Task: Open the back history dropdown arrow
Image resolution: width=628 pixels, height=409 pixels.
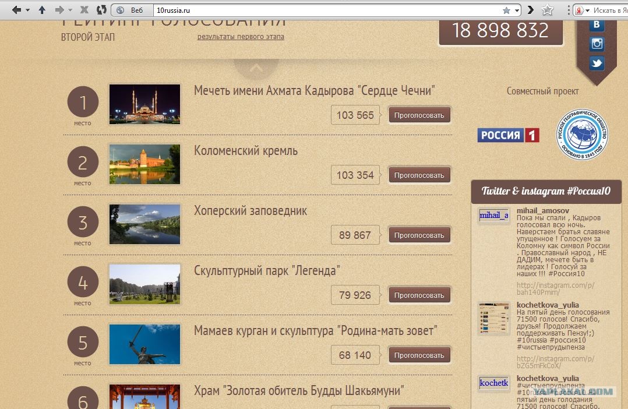Action: (27, 10)
